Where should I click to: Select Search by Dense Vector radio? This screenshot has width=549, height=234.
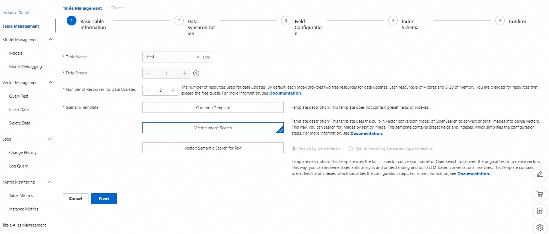click(294, 148)
